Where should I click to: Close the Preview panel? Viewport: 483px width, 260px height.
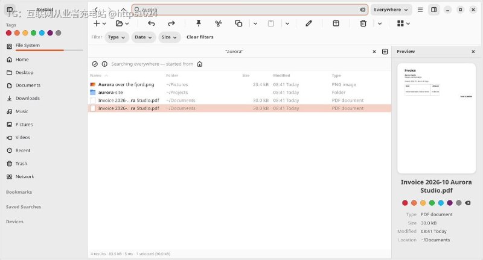pyautogui.click(x=473, y=52)
